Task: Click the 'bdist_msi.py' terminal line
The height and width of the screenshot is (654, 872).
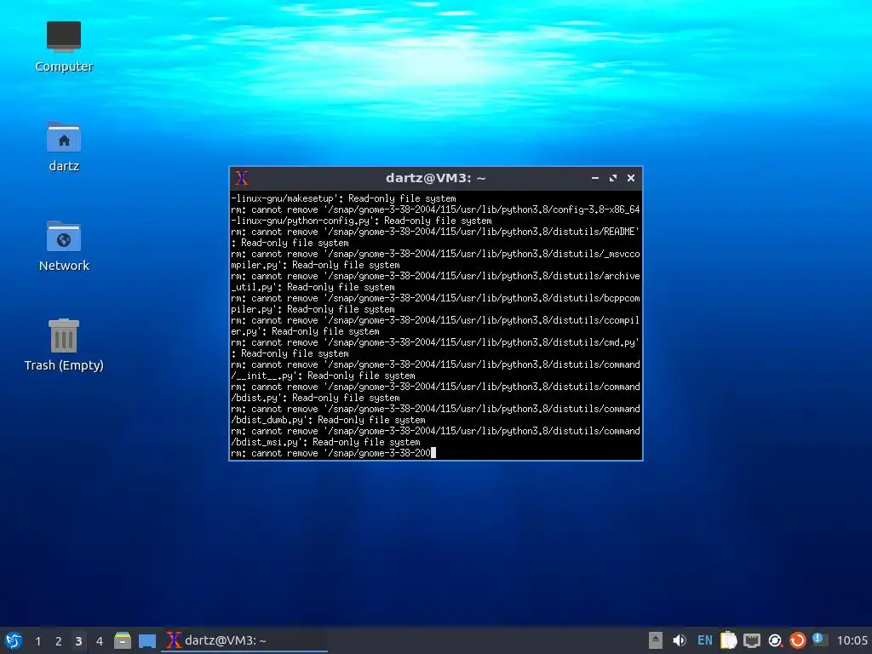Action: (x=325, y=442)
